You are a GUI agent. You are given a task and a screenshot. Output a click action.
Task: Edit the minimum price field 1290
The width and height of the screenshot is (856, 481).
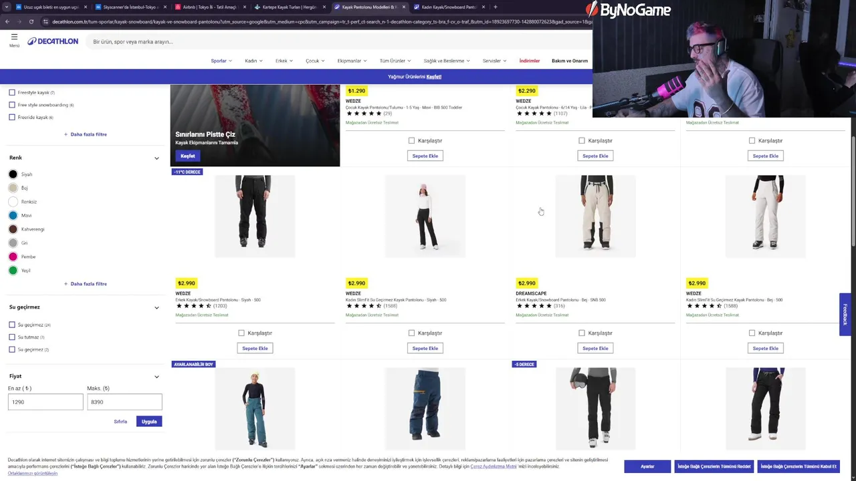click(x=45, y=402)
